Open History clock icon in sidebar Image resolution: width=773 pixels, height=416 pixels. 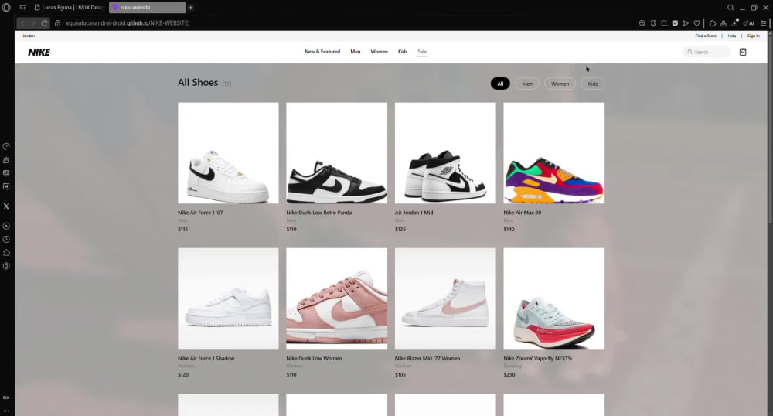pos(6,240)
